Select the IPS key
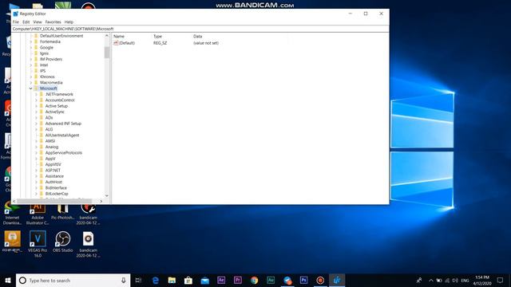 tap(42, 71)
